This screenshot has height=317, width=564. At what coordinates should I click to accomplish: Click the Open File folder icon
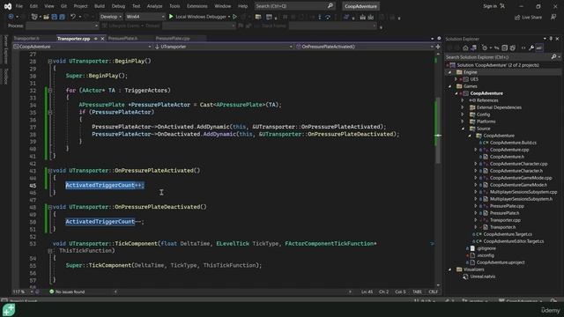tap(46, 17)
